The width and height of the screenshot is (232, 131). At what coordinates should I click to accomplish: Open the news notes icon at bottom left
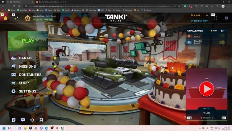pyautogui.click(x=14, y=120)
